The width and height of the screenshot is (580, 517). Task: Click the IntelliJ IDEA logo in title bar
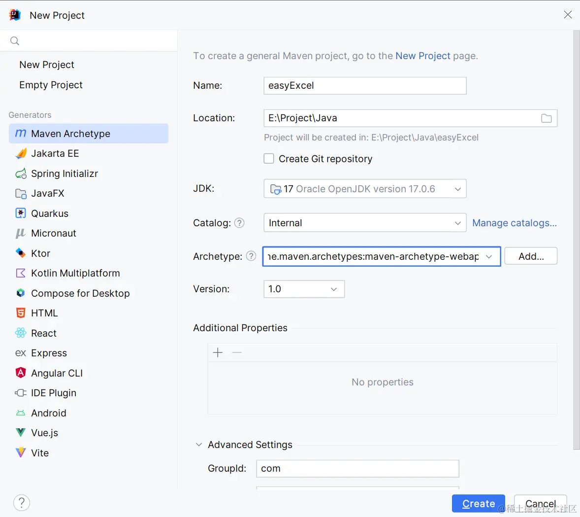[15, 15]
